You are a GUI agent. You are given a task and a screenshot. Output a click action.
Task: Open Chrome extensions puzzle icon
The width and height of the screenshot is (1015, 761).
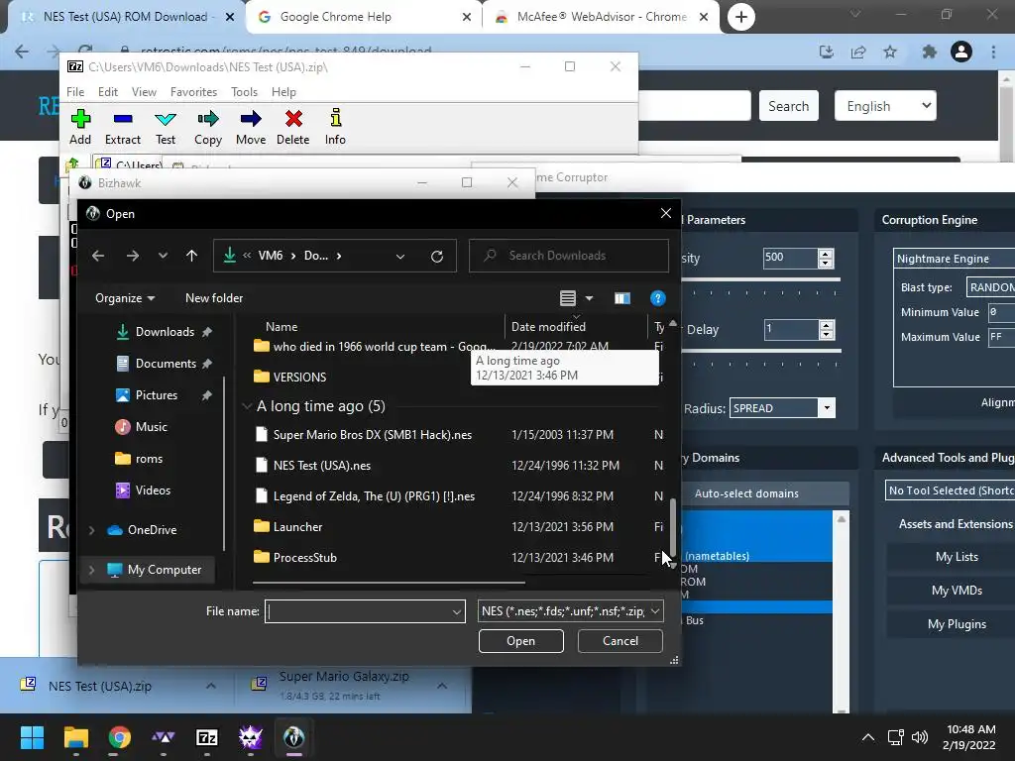[x=930, y=52]
